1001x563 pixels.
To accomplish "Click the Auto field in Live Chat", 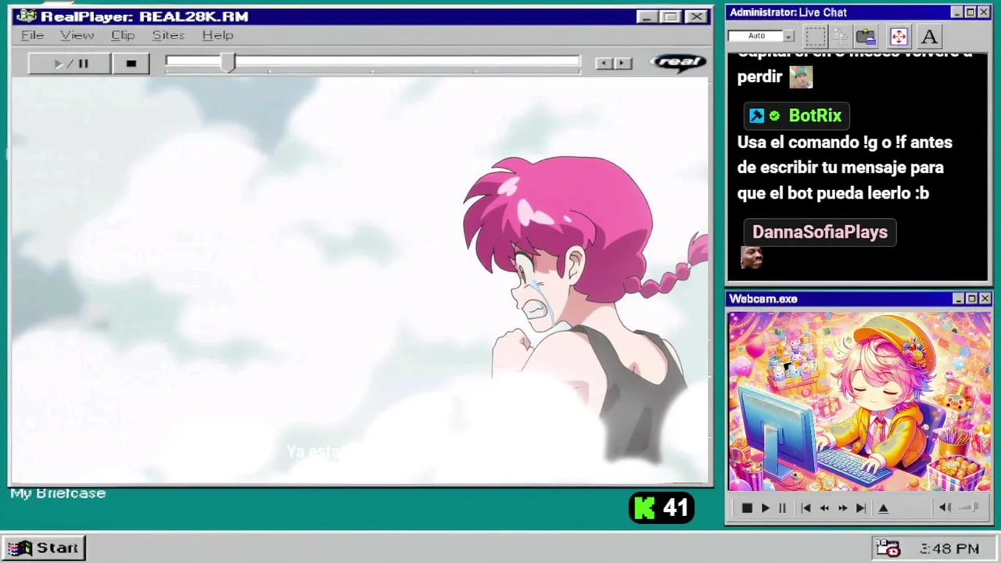I will [756, 36].
